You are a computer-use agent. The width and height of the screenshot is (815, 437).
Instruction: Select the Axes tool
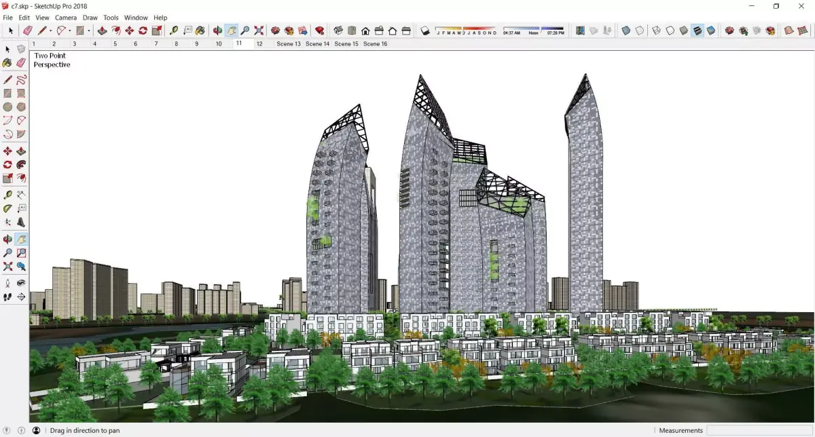pyautogui.click(x=7, y=222)
